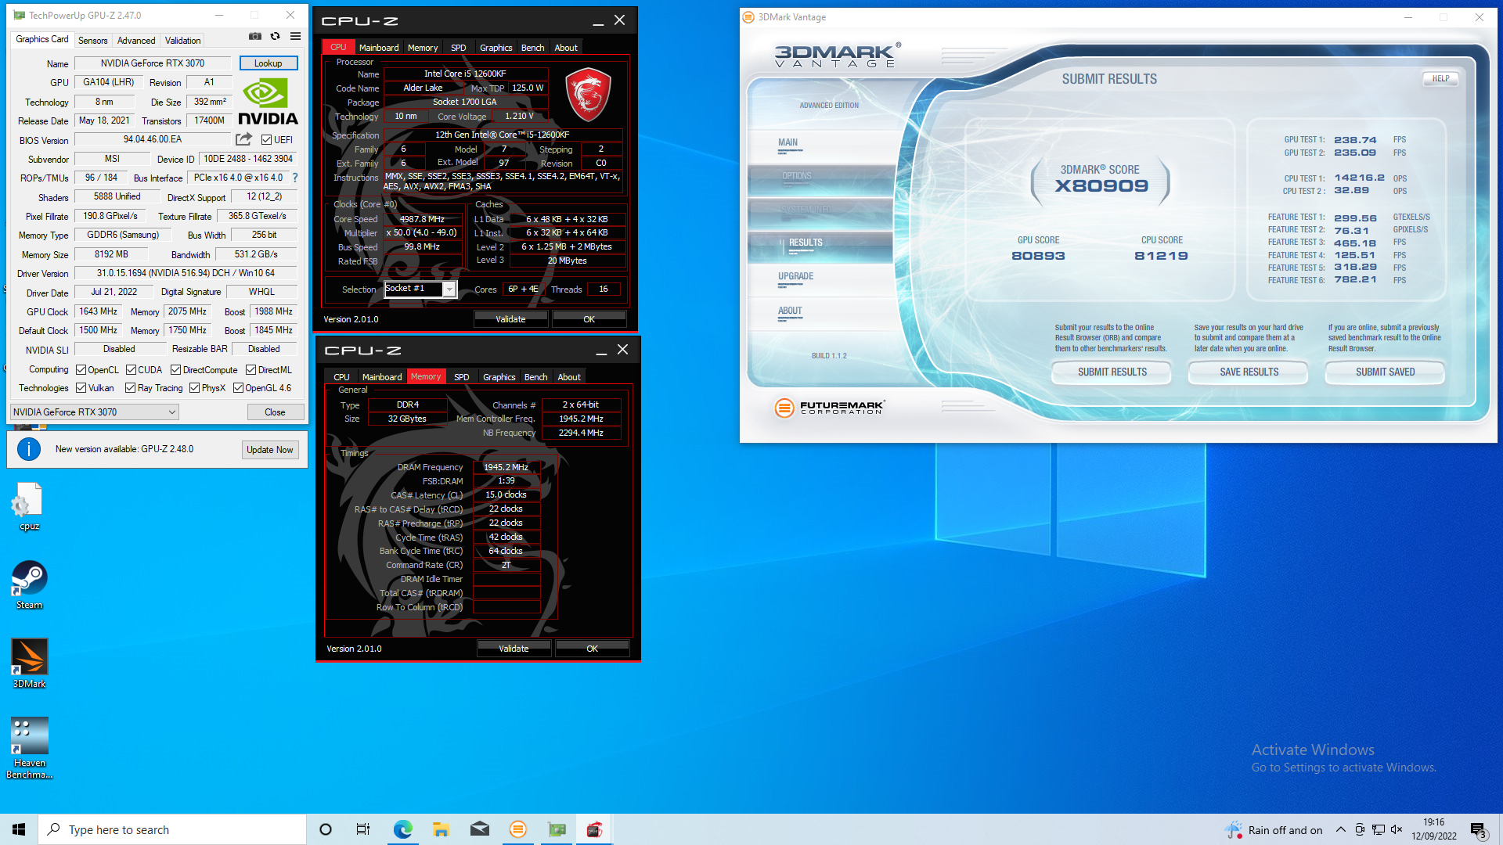The width and height of the screenshot is (1503, 845).
Task: Click the CPU-Z taskbar icon
Action: tap(595, 829)
